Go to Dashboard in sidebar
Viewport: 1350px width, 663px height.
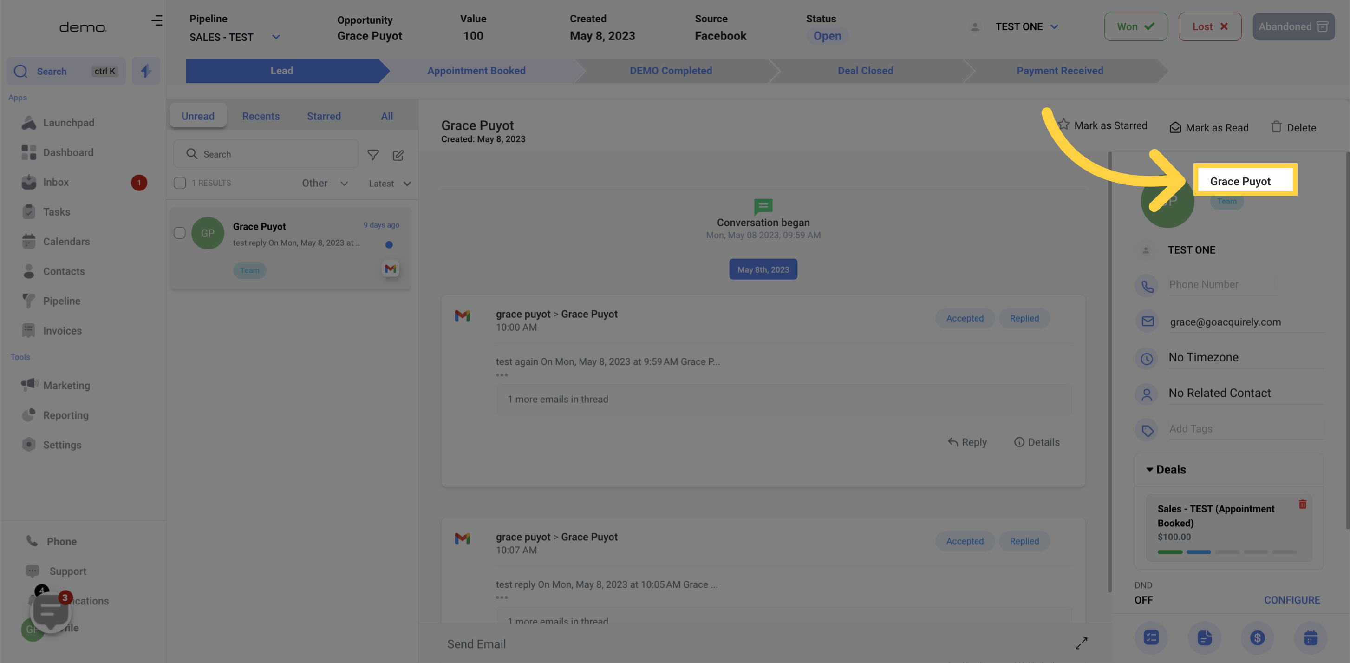coord(58,152)
